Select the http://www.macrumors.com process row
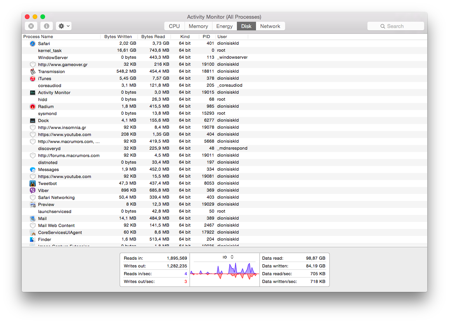Screen dimensions: 449x323 point(224,141)
